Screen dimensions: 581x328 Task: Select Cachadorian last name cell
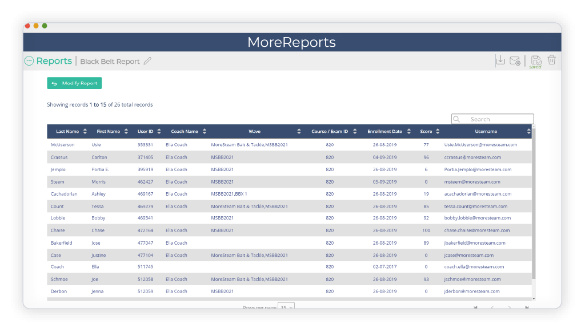tap(64, 194)
